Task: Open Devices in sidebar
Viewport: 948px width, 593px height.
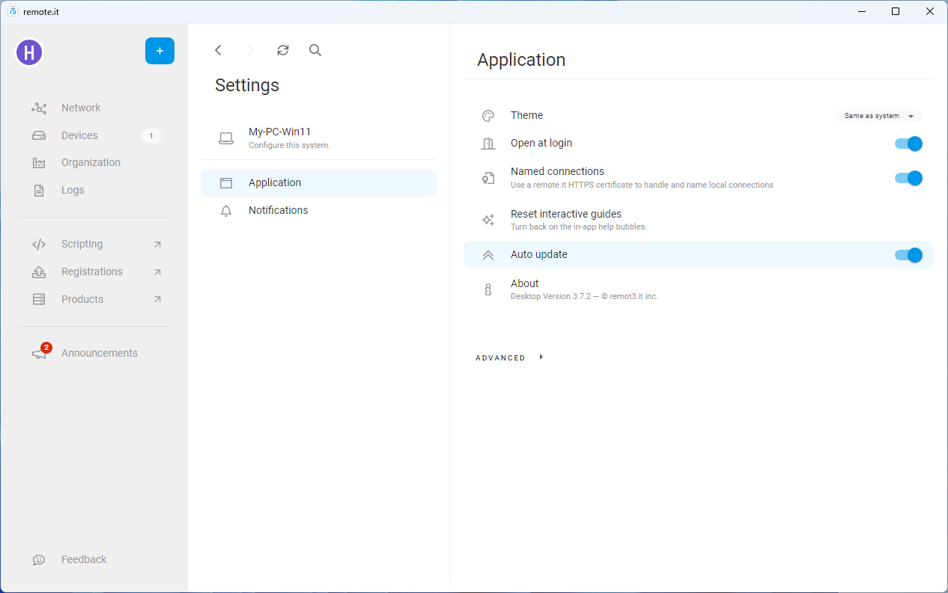Action: (79, 135)
